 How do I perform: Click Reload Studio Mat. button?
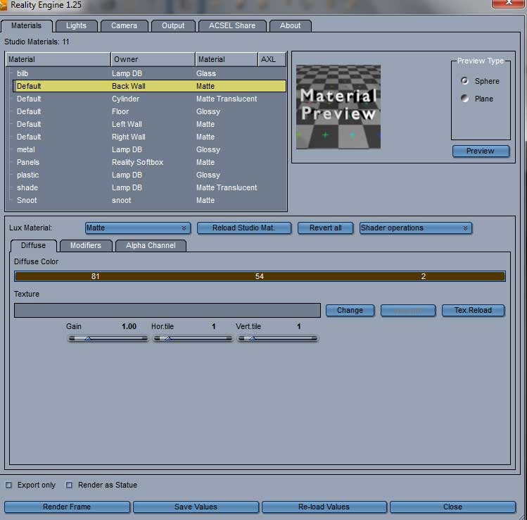pyautogui.click(x=243, y=228)
